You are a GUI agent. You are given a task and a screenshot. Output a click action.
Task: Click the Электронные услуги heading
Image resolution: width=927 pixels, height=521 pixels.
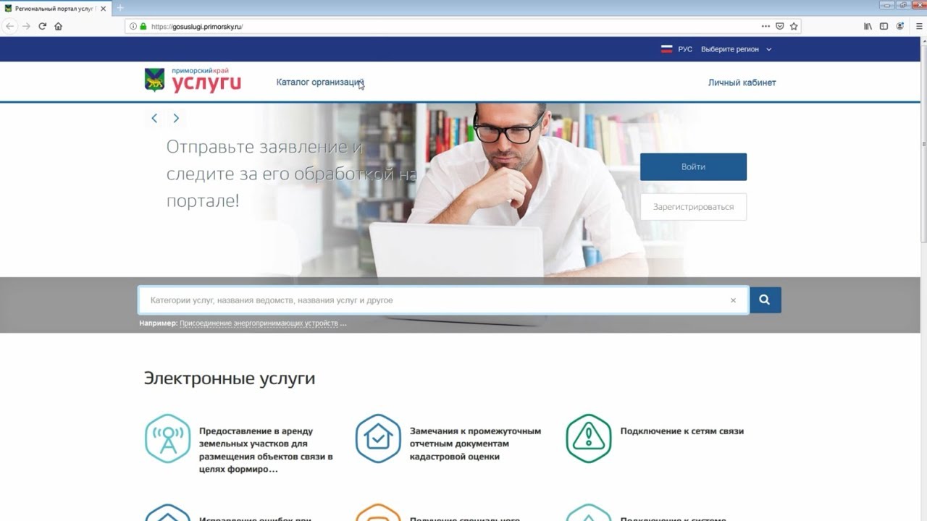230,378
